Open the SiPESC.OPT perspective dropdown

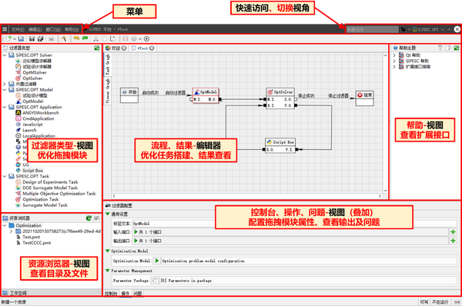coord(442,29)
